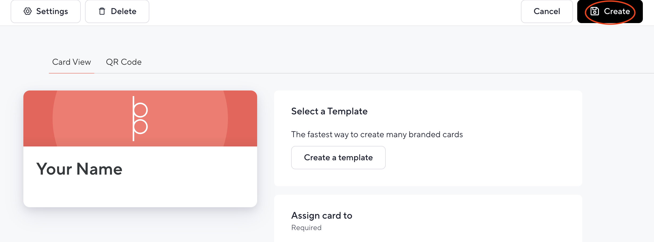Click the gear icon beside Settings
Image resolution: width=654 pixels, height=242 pixels.
click(28, 11)
